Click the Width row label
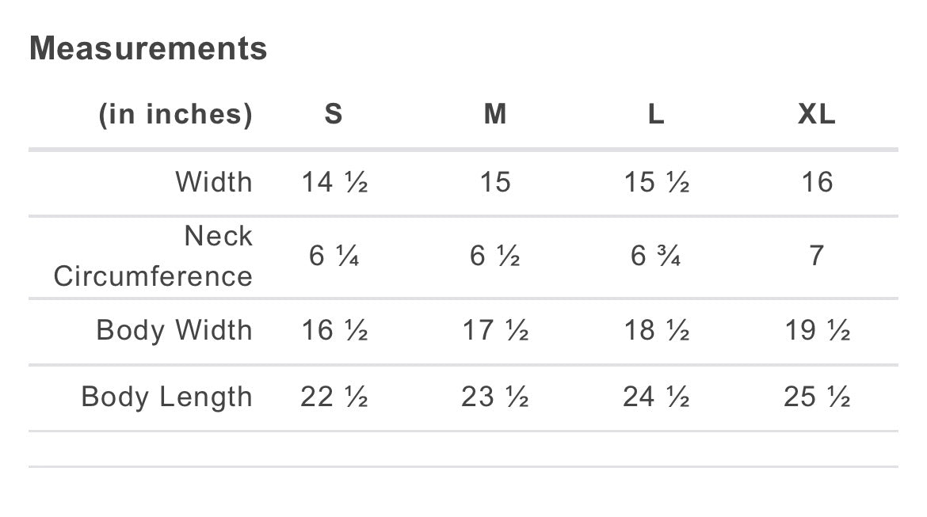927x517 pixels. [214, 183]
